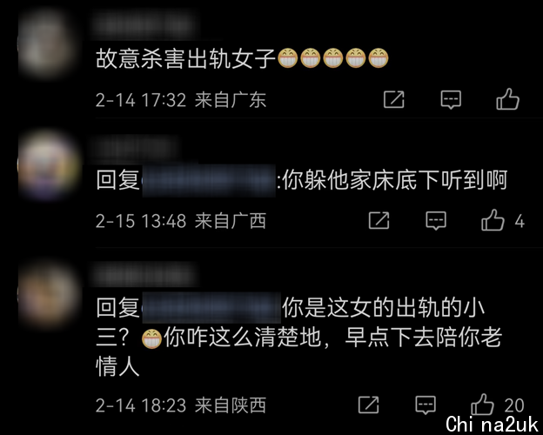Reply to the comment from 陕西

426,405
